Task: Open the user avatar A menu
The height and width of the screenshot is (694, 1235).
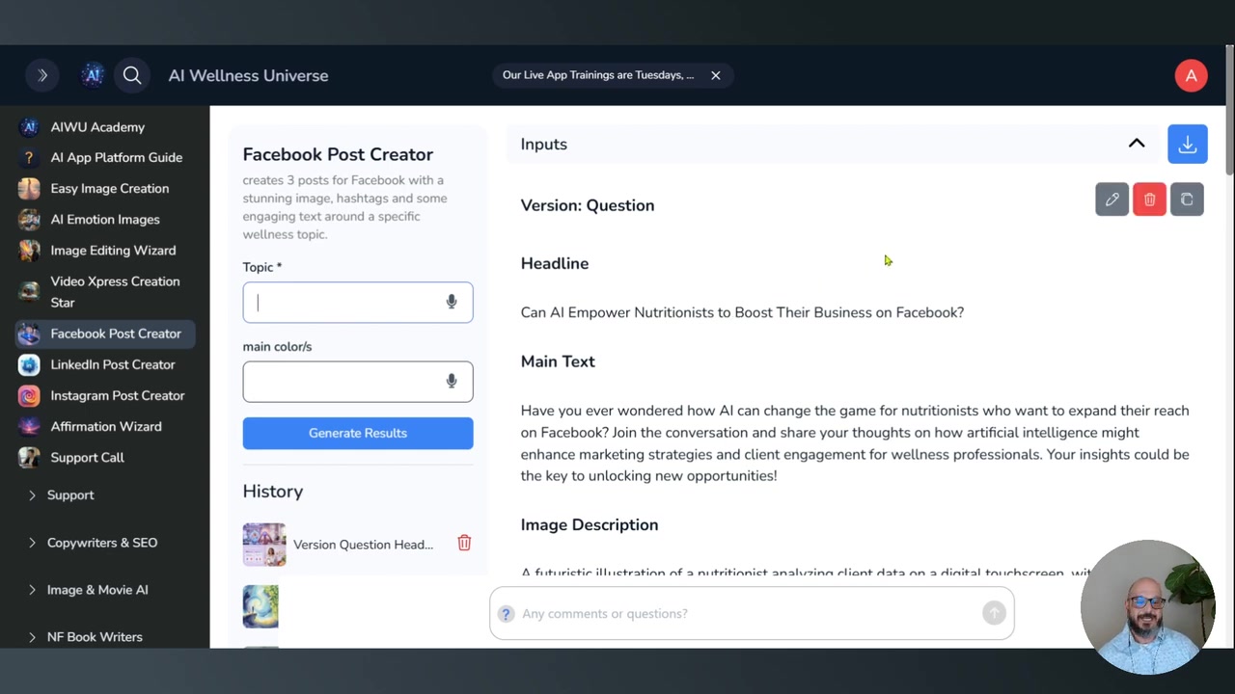Action: click(1191, 75)
